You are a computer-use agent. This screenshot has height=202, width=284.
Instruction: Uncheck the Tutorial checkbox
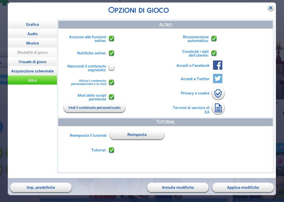point(111,150)
